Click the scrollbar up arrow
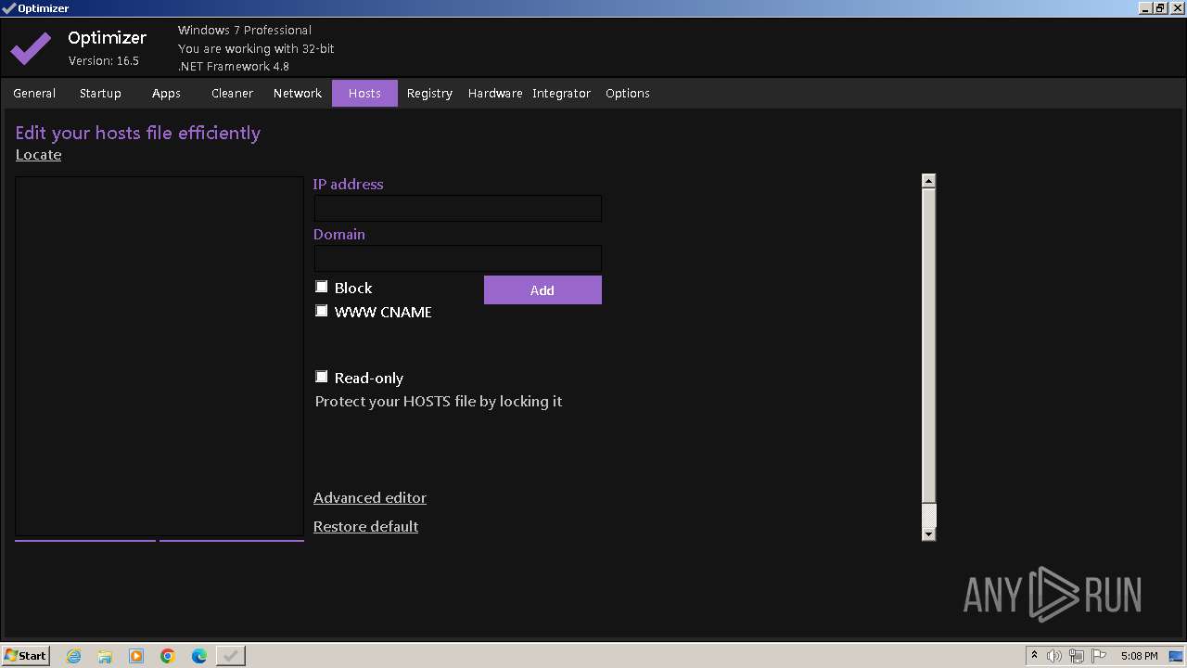Screen dimensions: 1187x668 point(928,181)
